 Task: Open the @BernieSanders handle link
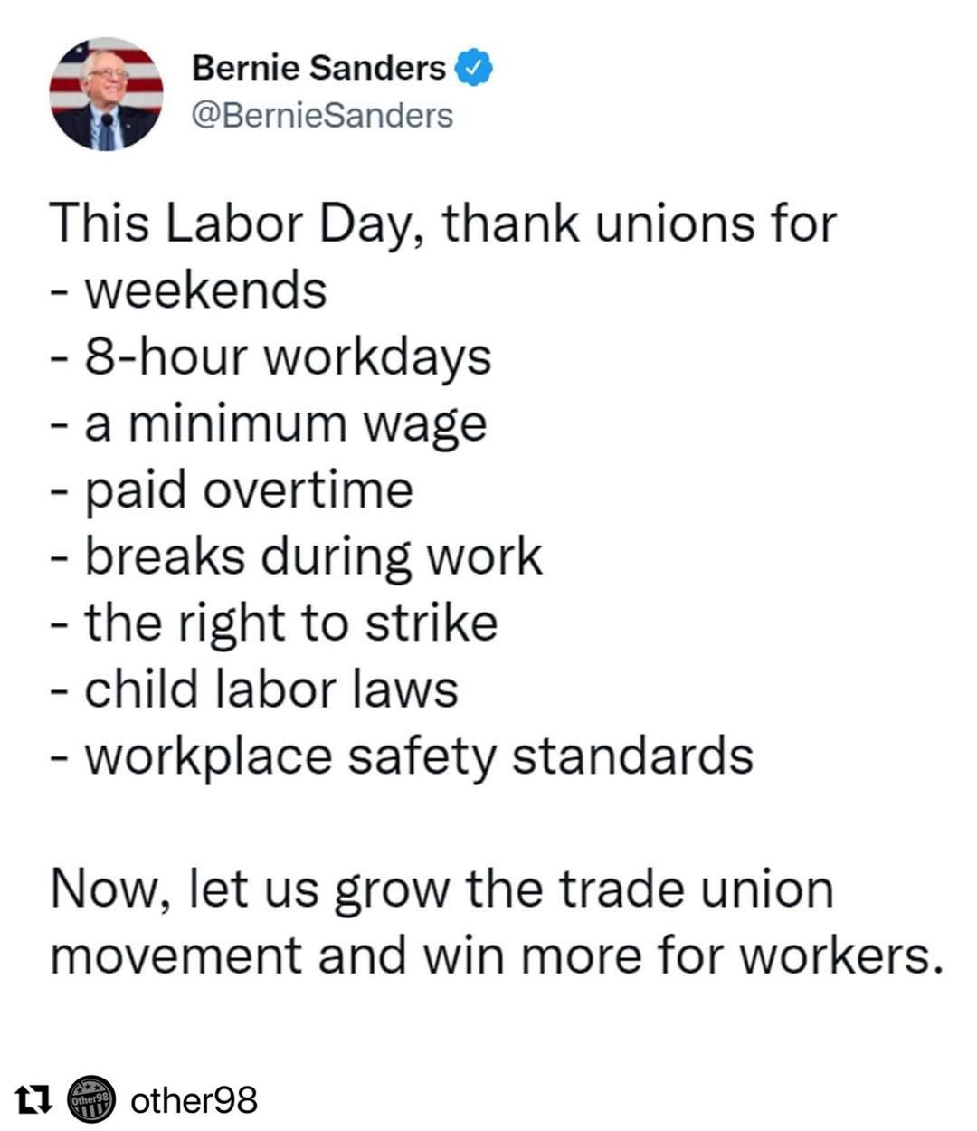(x=322, y=115)
